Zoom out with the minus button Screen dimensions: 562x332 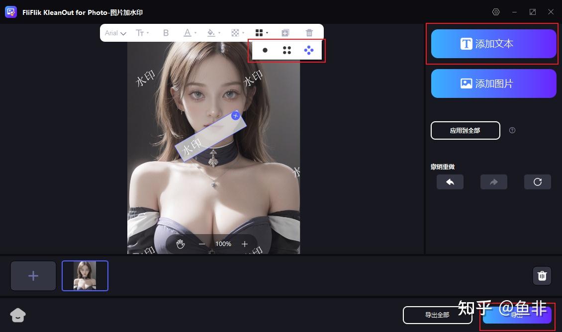click(202, 244)
